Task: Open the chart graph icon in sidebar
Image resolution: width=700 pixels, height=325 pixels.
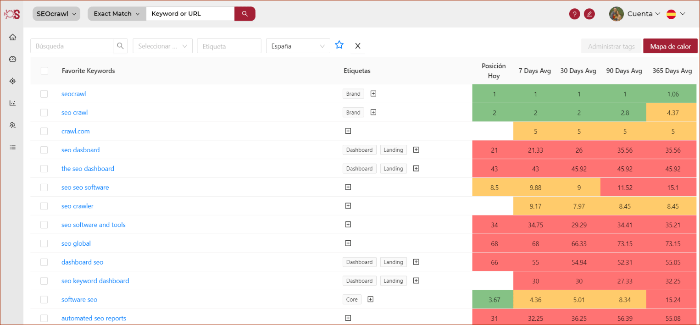Action: pos(13,103)
